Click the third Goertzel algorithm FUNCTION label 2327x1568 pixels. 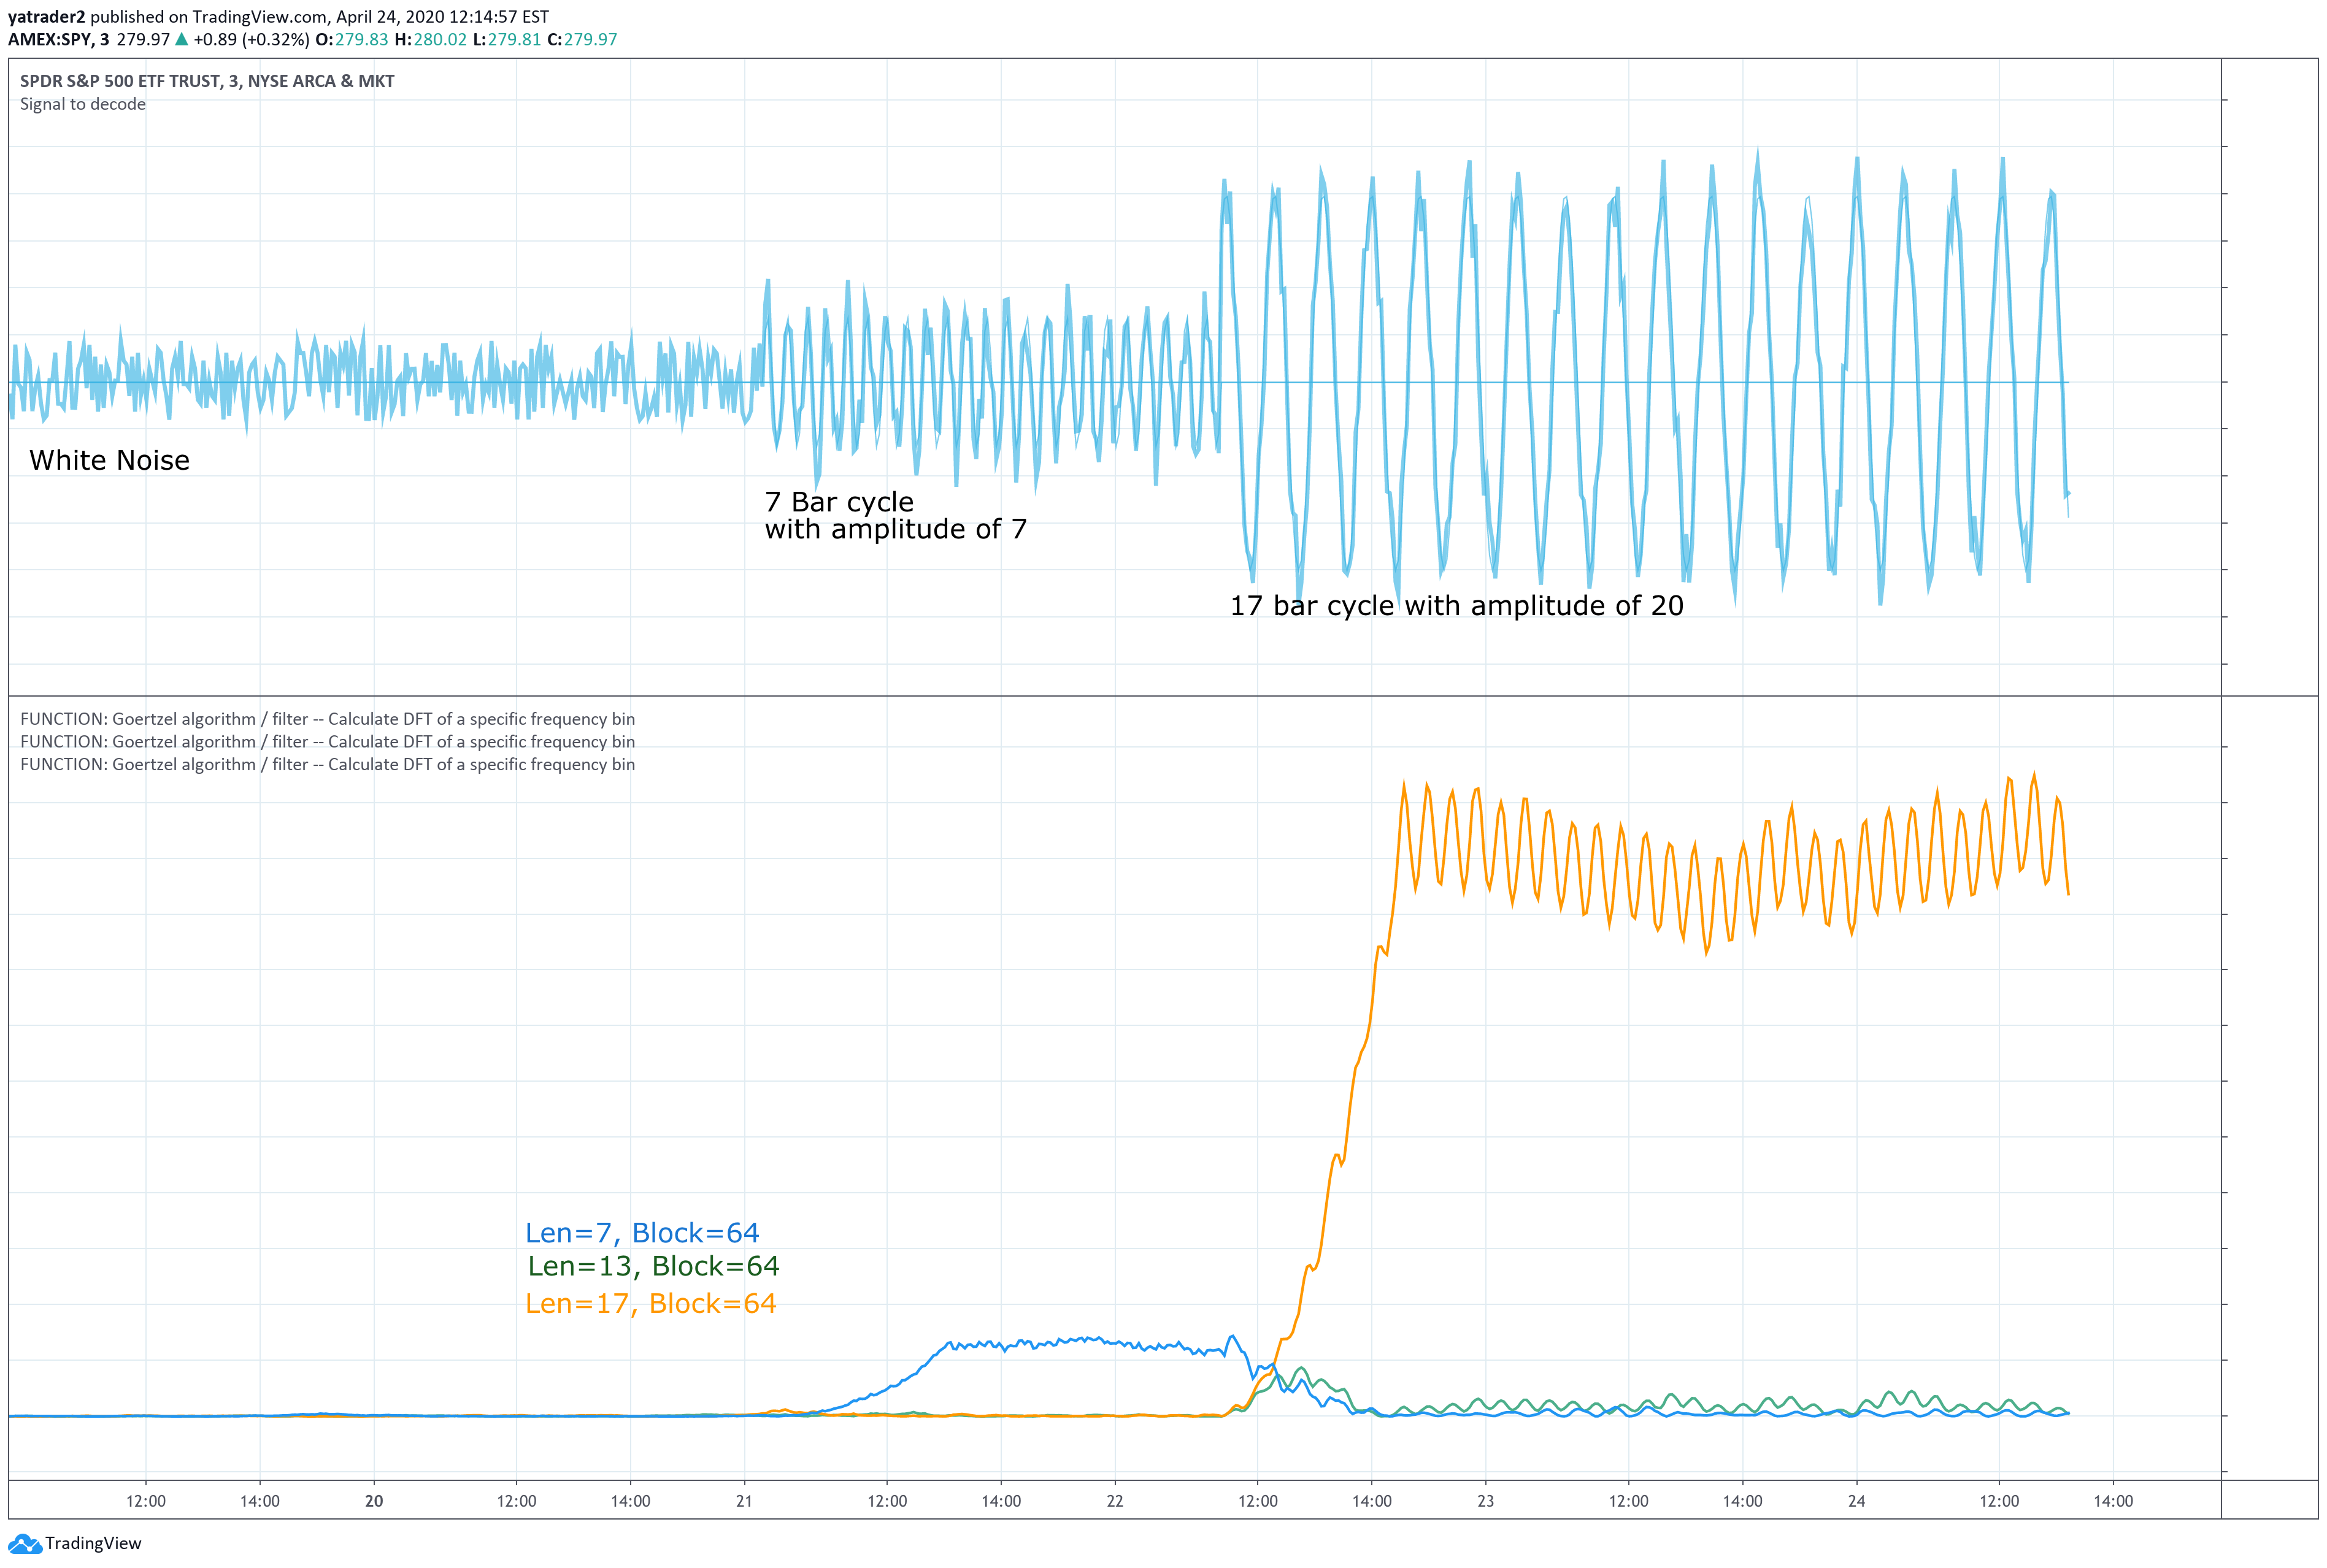coord(327,764)
